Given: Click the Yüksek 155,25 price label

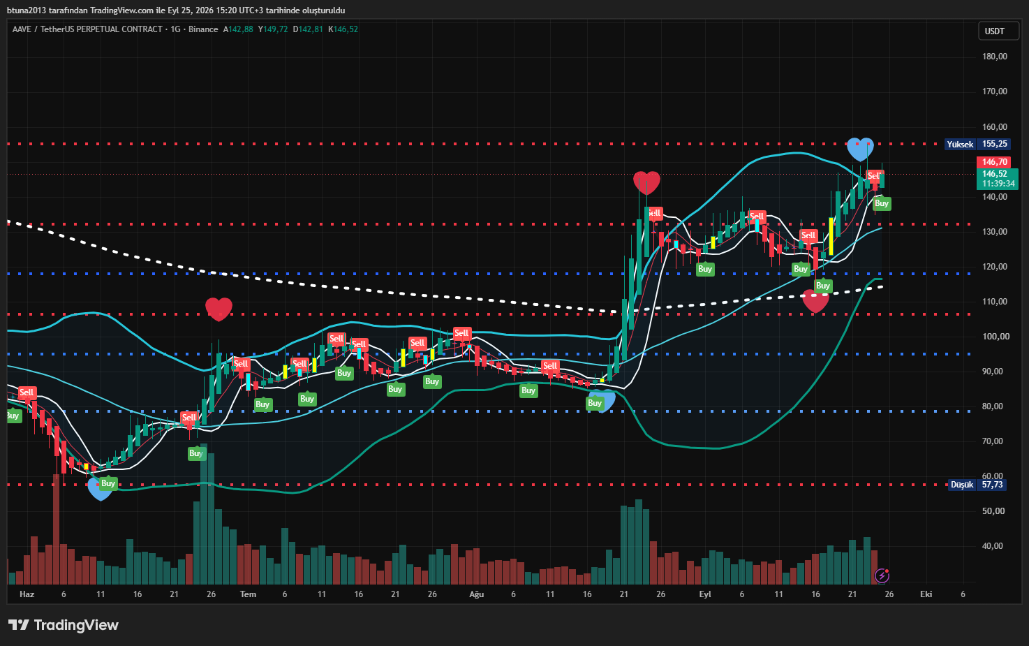Looking at the screenshot, I should point(977,144).
